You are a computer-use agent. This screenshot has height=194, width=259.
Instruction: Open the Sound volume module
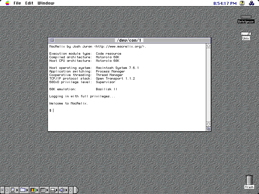(63, 190)
